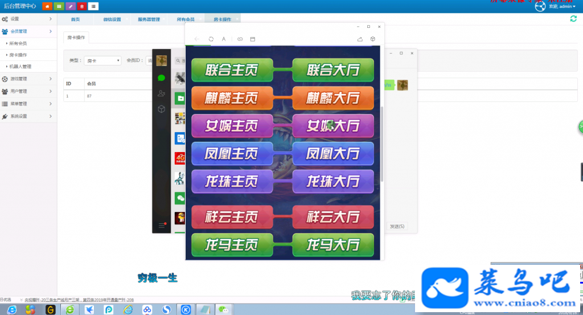583x315 pixels.
Task: Expand the 系统设置 sidebar section
Action: (28, 116)
